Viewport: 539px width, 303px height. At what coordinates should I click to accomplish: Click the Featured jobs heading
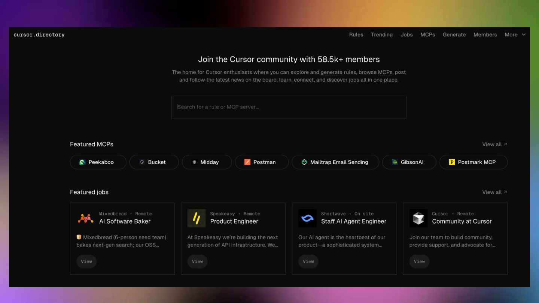click(x=89, y=192)
